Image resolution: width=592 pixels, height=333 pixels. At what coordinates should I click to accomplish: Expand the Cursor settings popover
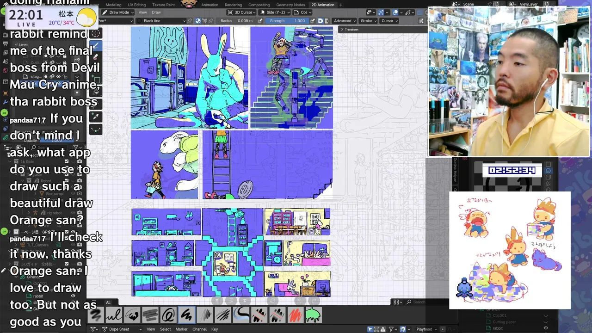pos(389,21)
